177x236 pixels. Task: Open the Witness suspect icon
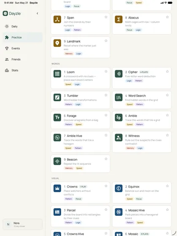(118, 137)
